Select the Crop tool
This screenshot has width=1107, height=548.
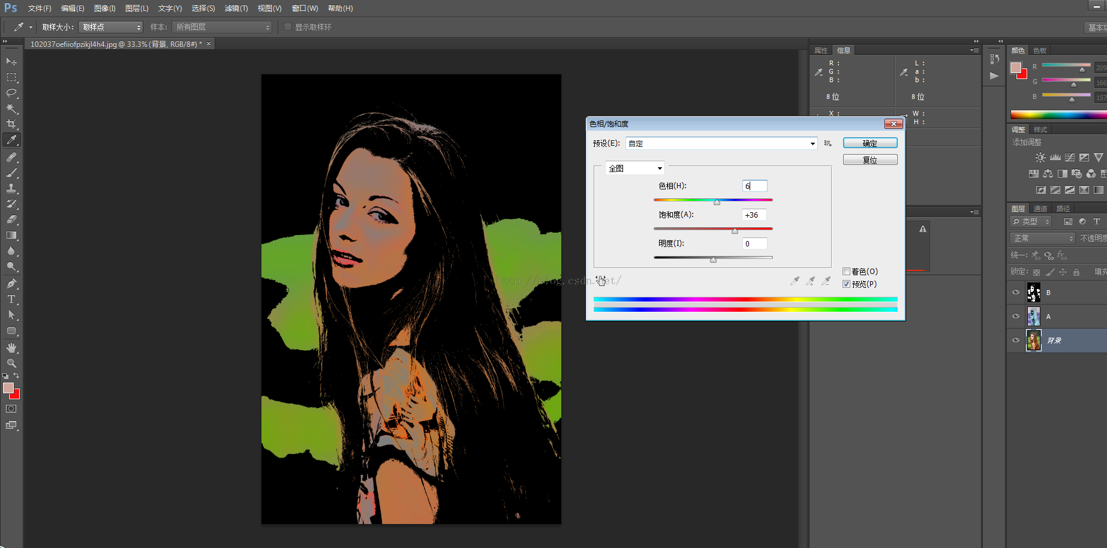coord(11,124)
